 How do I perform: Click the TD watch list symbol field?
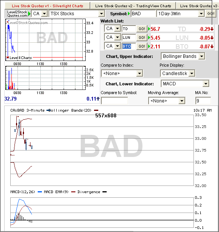coord(129,29)
